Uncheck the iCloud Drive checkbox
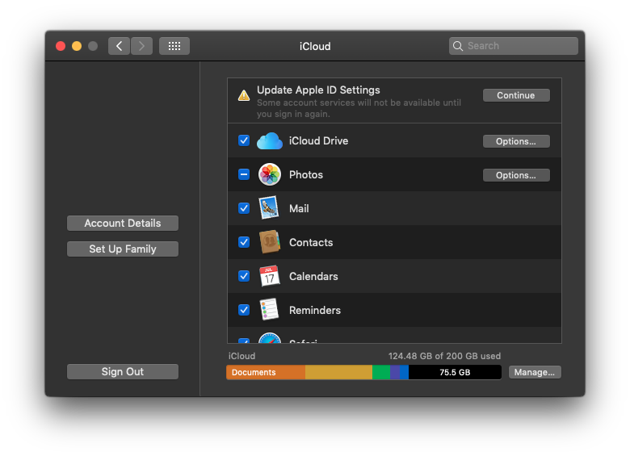This screenshot has width=630, height=456. (x=244, y=140)
